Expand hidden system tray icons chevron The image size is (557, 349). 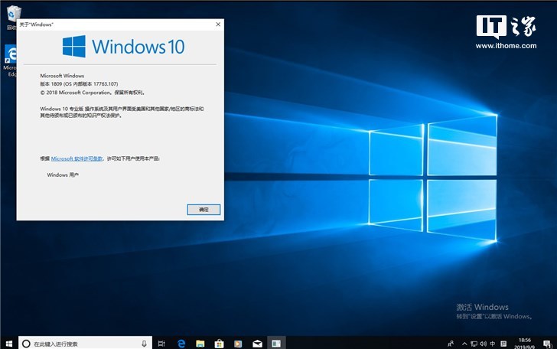click(x=464, y=344)
